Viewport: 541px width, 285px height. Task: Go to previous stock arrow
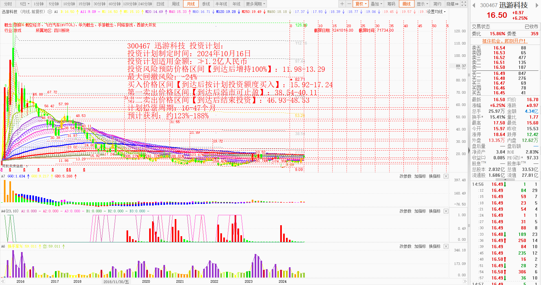pos(474,5)
